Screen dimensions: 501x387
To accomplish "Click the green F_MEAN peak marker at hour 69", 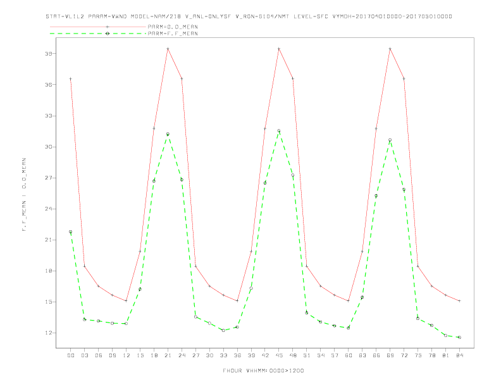I will 390,140.
